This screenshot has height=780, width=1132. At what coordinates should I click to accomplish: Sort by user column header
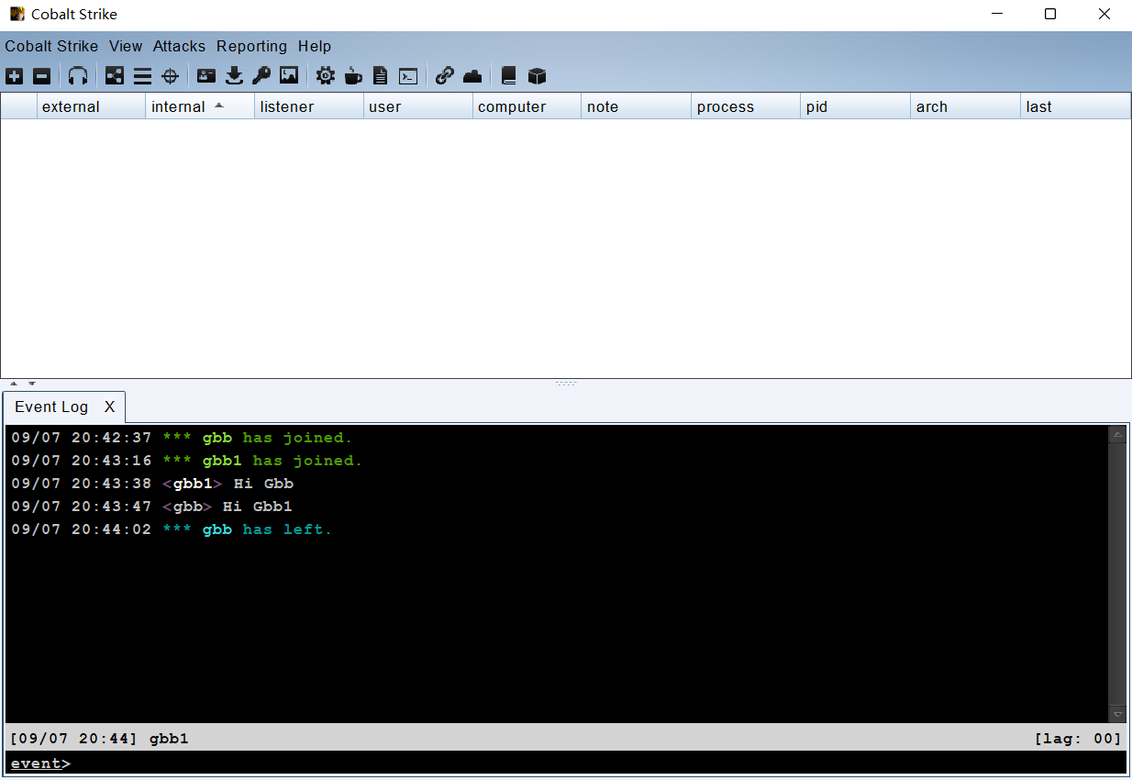coord(418,106)
